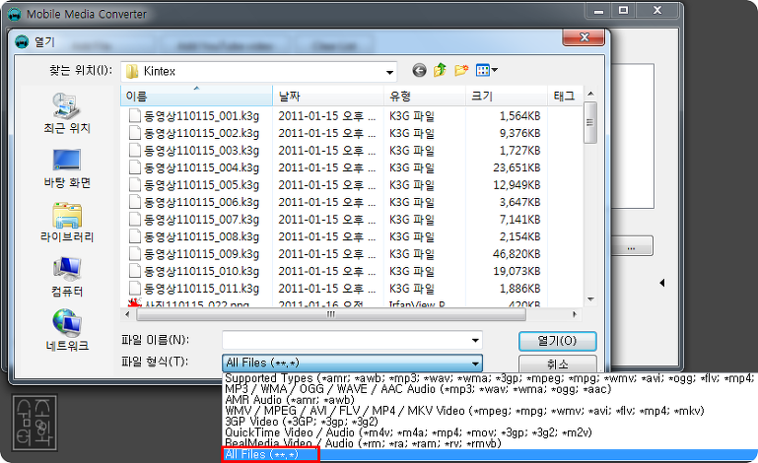This screenshot has width=758, height=463.
Task: Choose AMR Audio filter option
Action: click(489, 400)
